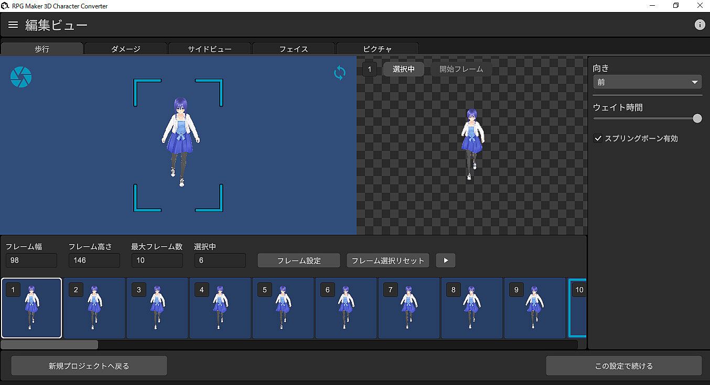
Task: Select the 選択中 toggle button
Action: tap(404, 69)
